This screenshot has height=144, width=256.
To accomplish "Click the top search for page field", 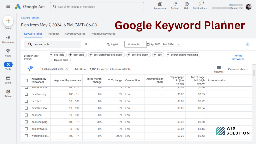I will [97, 7].
